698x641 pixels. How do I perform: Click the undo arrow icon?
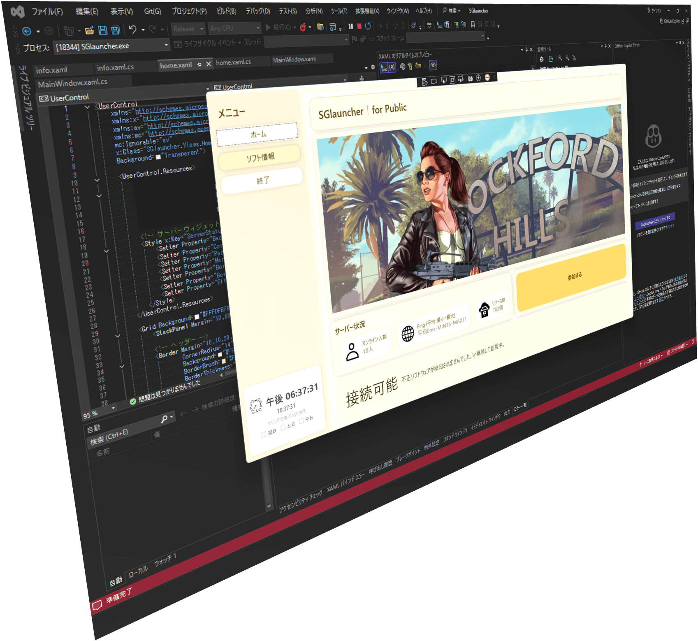coord(132,29)
